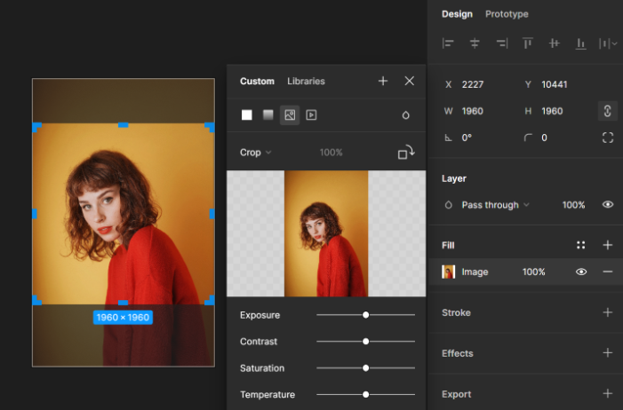Align selection to left edge
Viewport: 623px width, 410px height.
[448, 43]
